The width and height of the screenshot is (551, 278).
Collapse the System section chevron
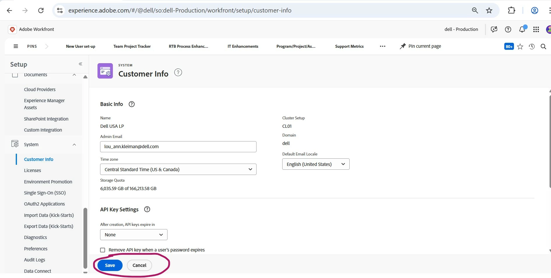pos(74,145)
